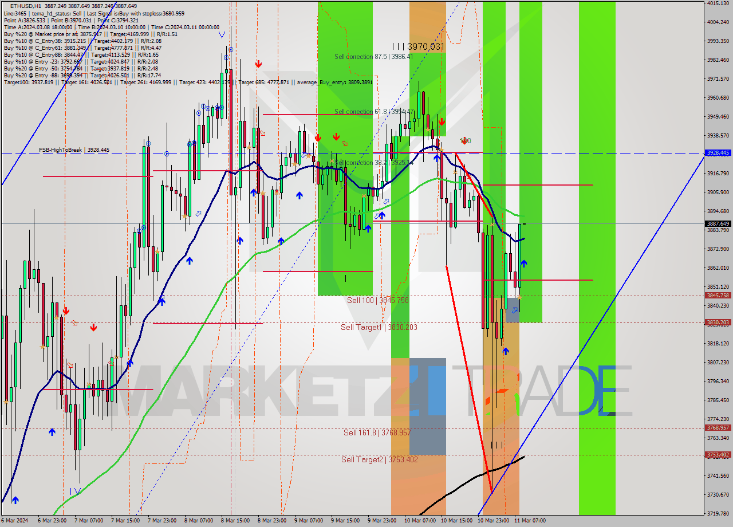Screen dimensions: 733x527
Task: Click the '8 Mar 15:00' time axis label
Action: pos(235,521)
